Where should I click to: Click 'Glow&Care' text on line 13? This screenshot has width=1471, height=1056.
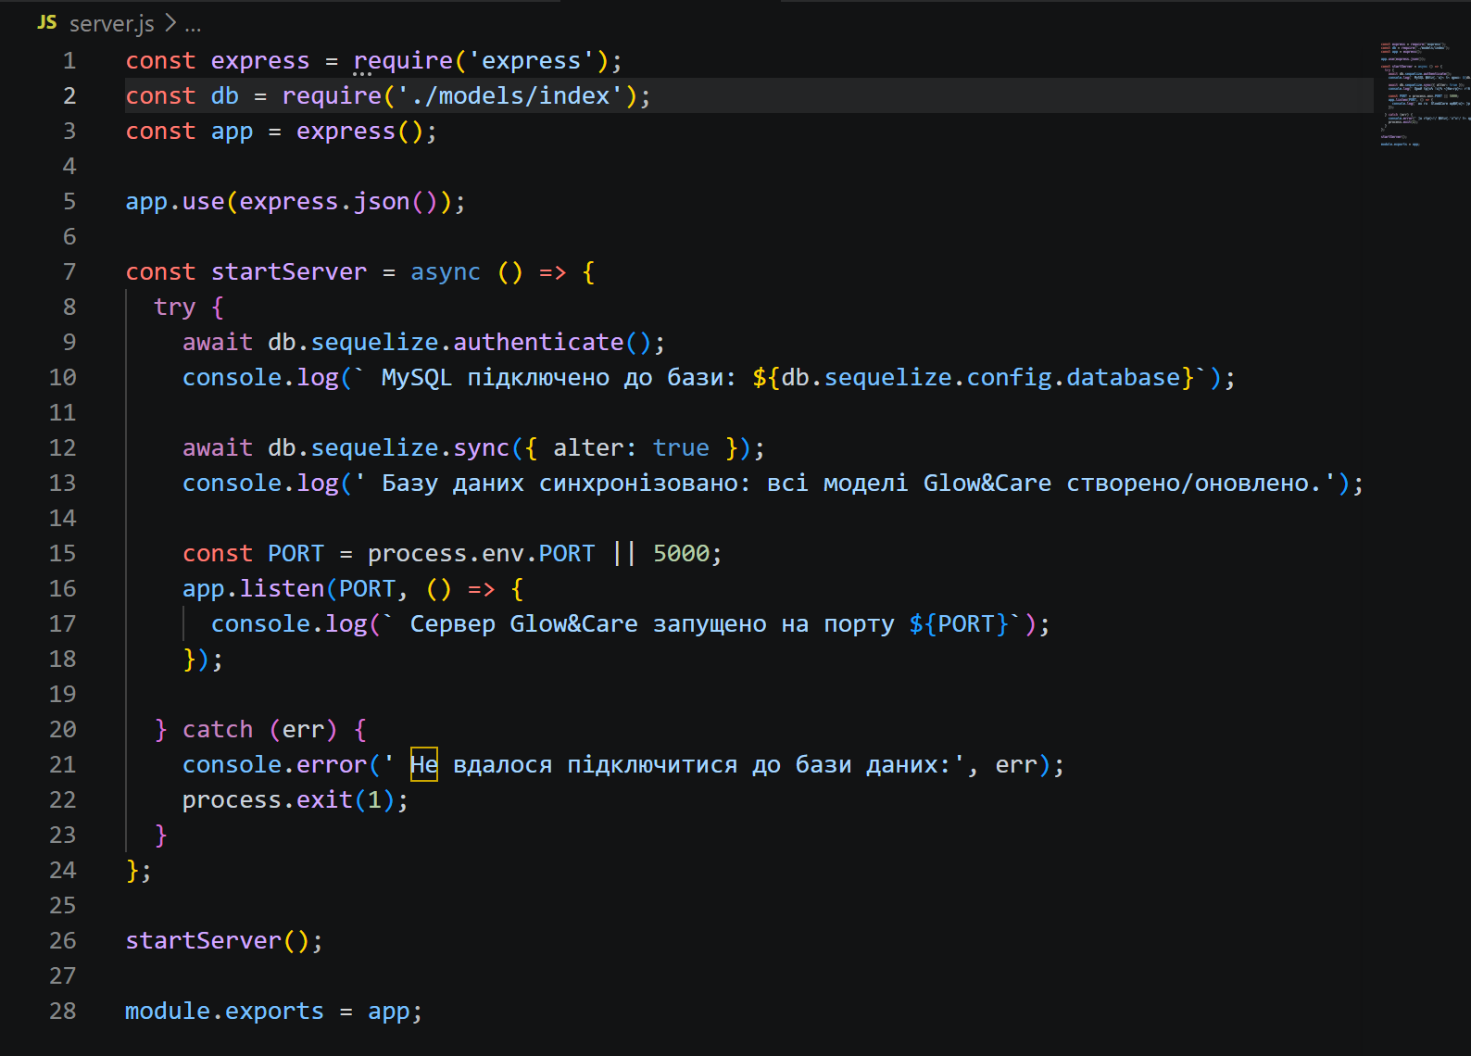987,483
